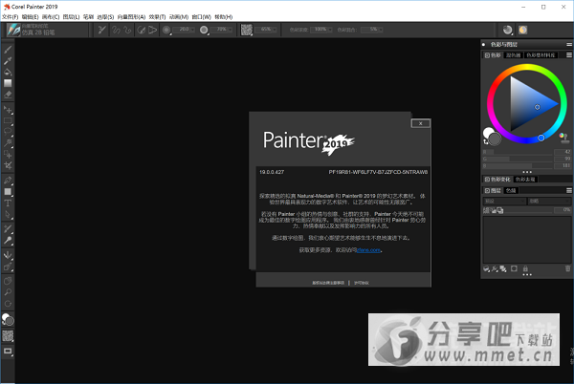Toggle the view mode at toolbox bottom
The width and height of the screenshot is (574, 384).
(8, 352)
